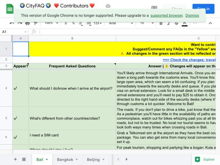Toggle Italic formatting
The image size is (220, 165).
168,23
